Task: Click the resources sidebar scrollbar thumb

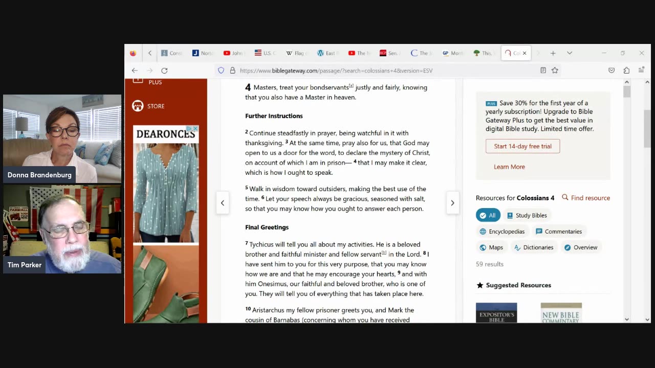Action: (x=627, y=92)
